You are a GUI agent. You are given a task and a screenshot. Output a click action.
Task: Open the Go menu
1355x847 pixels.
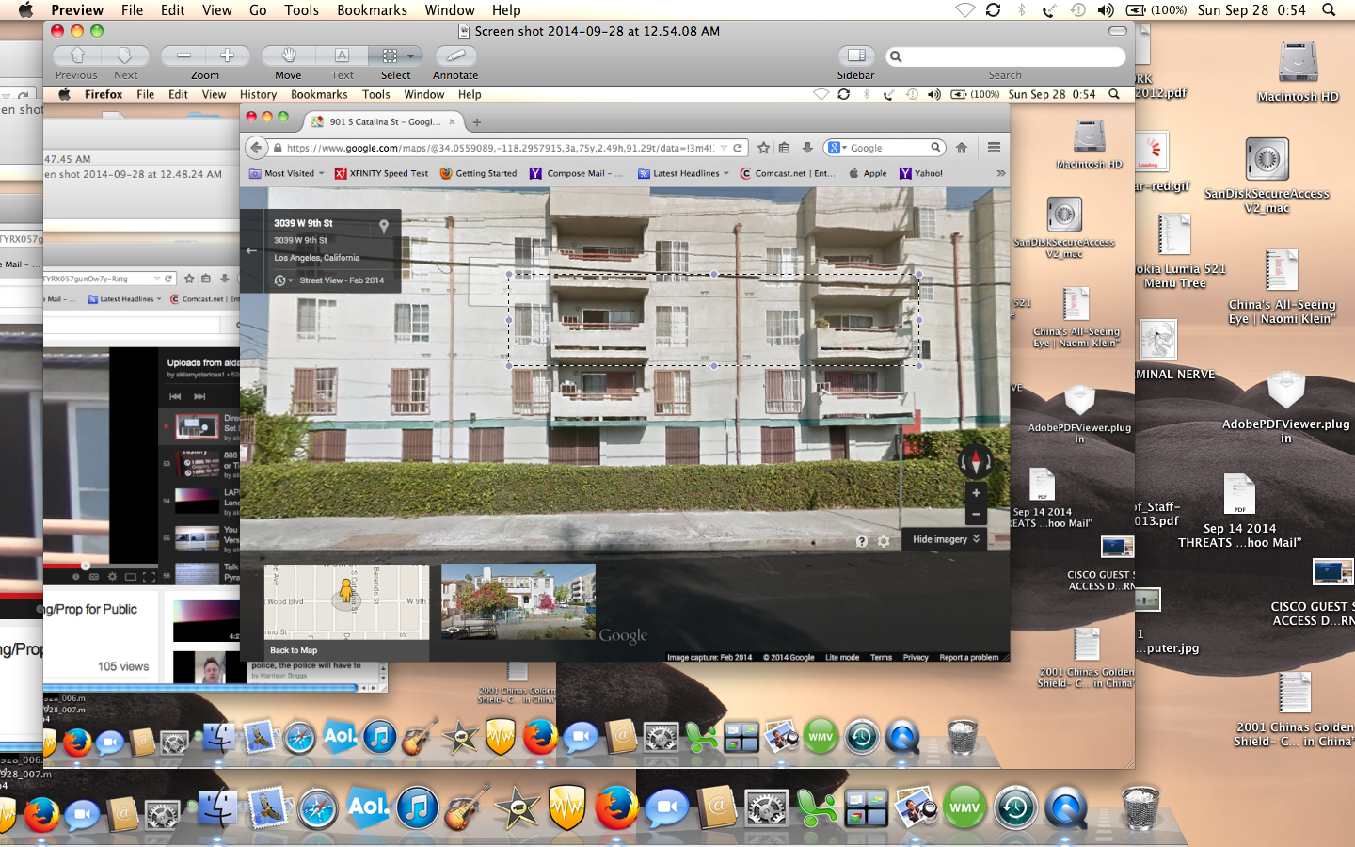(258, 10)
